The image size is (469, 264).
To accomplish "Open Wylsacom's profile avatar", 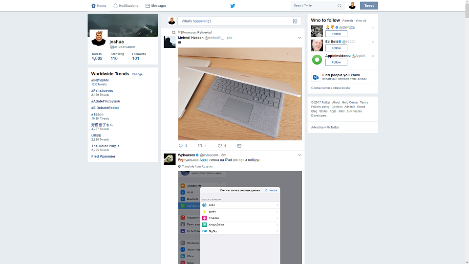I will pyautogui.click(x=170, y=159).
